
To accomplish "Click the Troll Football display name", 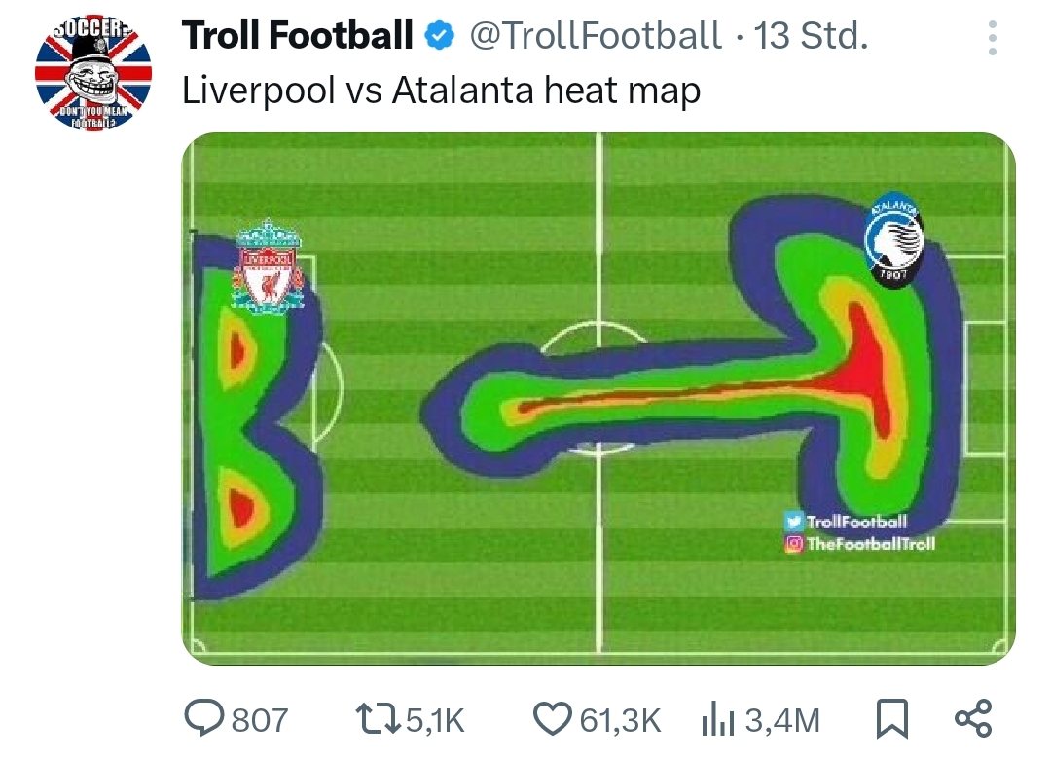I will pyautogui.click(x=298, y=37).
